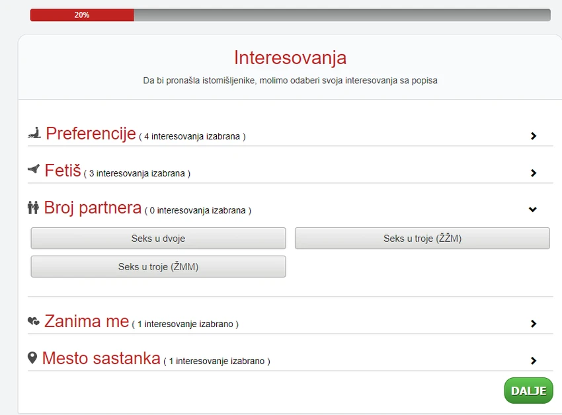This screenshot has width=562, height=415.
Task: Toggle the Seks u dvoje option
Action: point(159,239)
